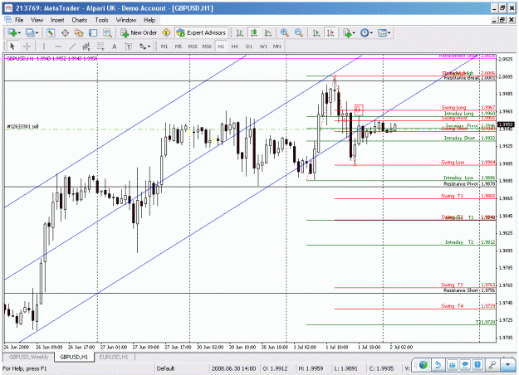Switch chart to Bar Chart mode
This screenshot has width=519, height=375.
pos(240,32)
